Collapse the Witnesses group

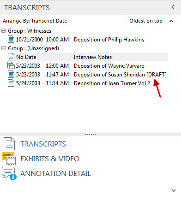[x=3, y=31]
